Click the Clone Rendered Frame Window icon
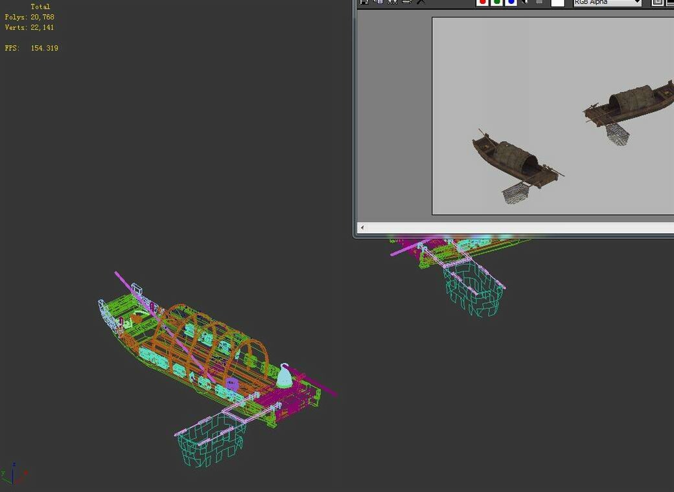The width and height of the screenshot is (674, 492). (x=393, y=2)
